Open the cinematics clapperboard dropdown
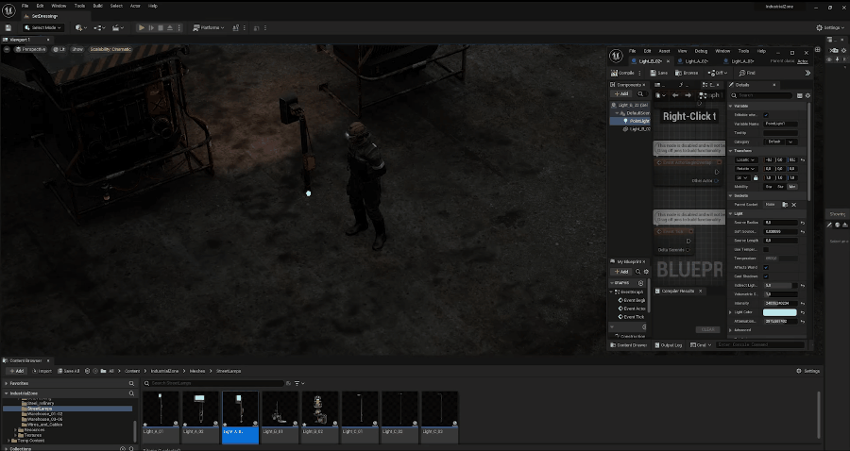The height and width of the screenshot is (451, 850). [x=118, y=27]
